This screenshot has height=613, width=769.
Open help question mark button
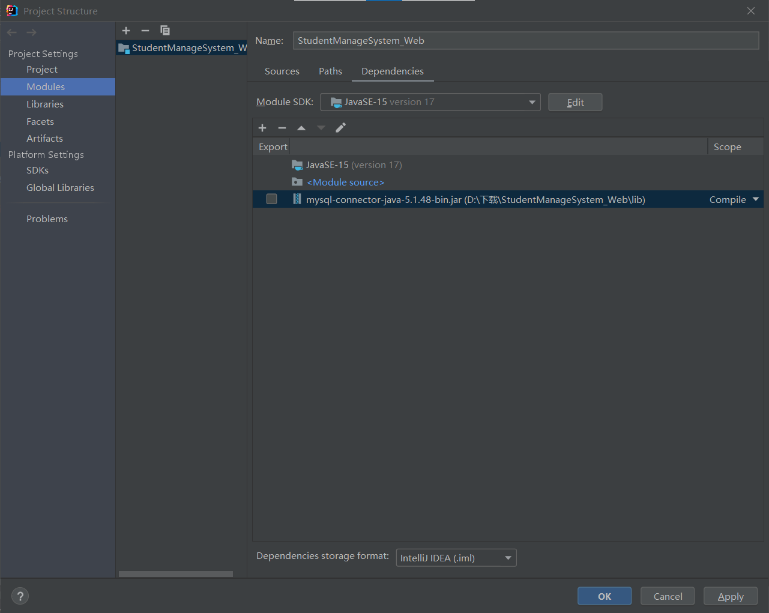pos(20,596)
